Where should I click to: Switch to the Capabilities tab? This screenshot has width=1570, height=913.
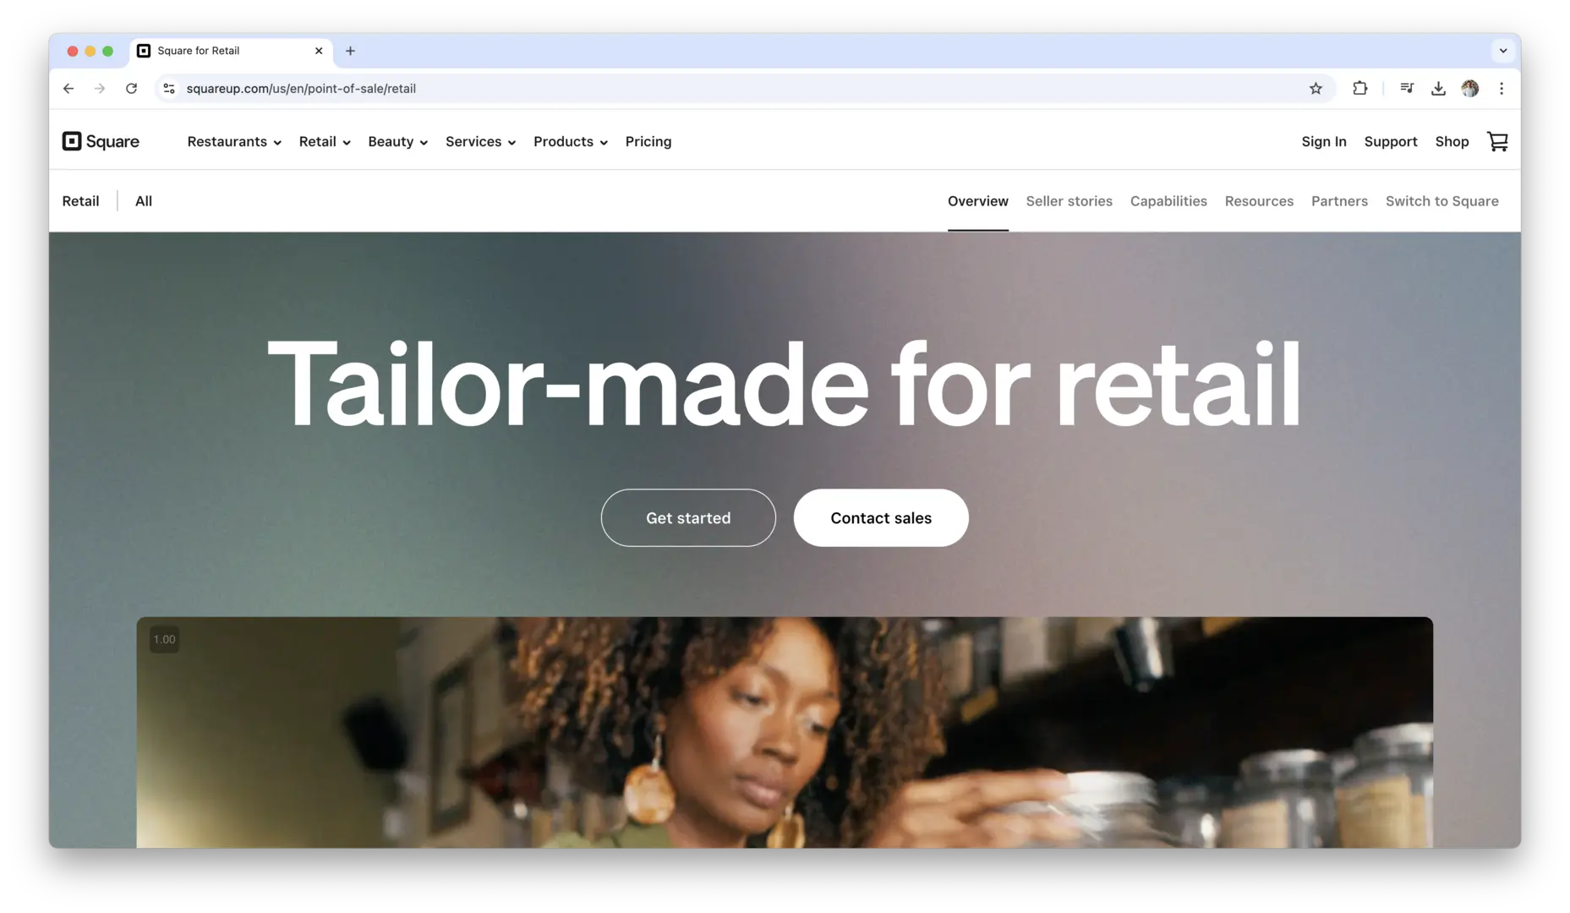click(x=1168, y=201)
